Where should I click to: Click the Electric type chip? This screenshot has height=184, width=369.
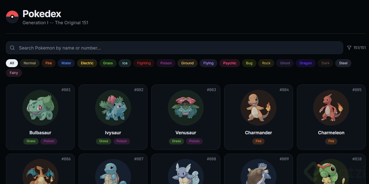tap(87, 63)
